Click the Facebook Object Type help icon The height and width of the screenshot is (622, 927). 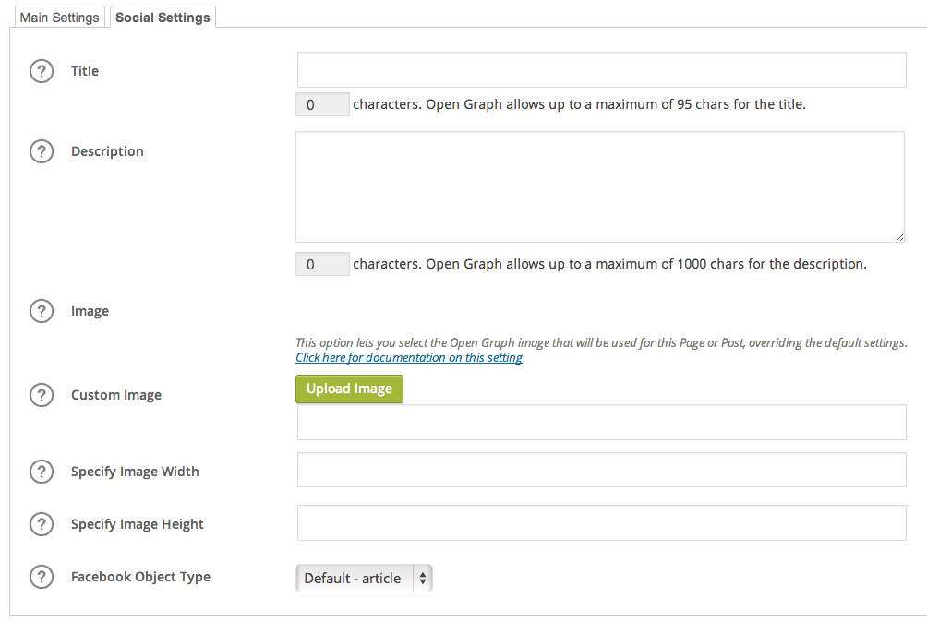[42, 576]
